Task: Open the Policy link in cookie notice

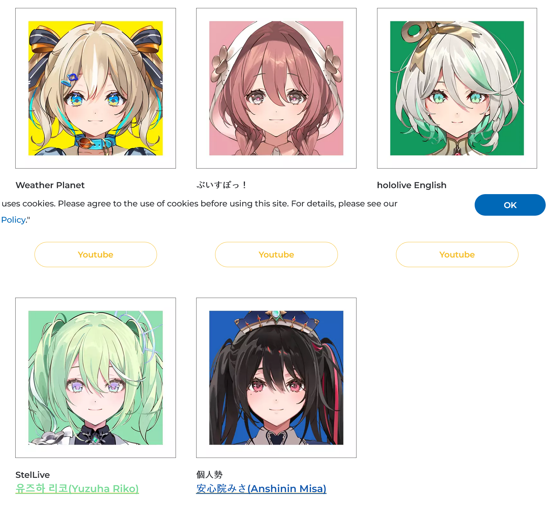Action: pyautogui.click(x=14, y=220)
